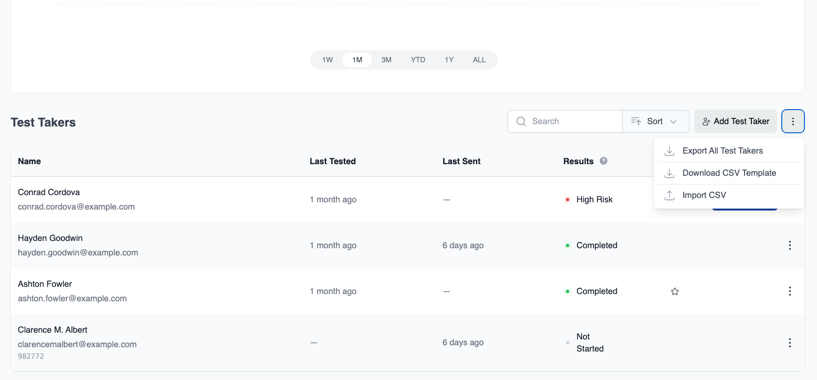817x380 pixels.
Task: Click the Last Tested column header
Action: coord(333,161)
